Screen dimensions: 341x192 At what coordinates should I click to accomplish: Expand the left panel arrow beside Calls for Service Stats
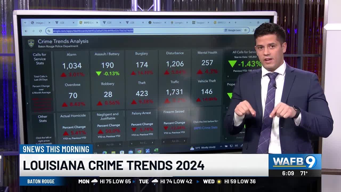coord(27,103)
